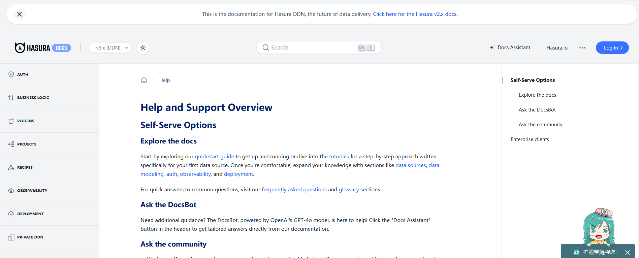Image resolution: width=639 pixels, height=258 pixels.
Task: Click the Observability eye icon
Action: [x=11, y=191]
